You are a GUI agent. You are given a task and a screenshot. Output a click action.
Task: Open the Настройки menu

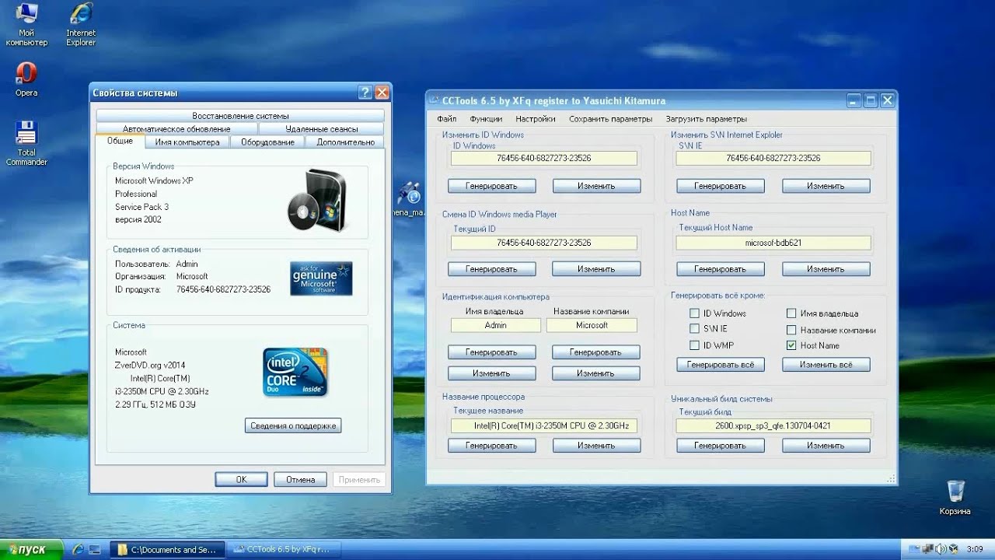pos(535,119)
